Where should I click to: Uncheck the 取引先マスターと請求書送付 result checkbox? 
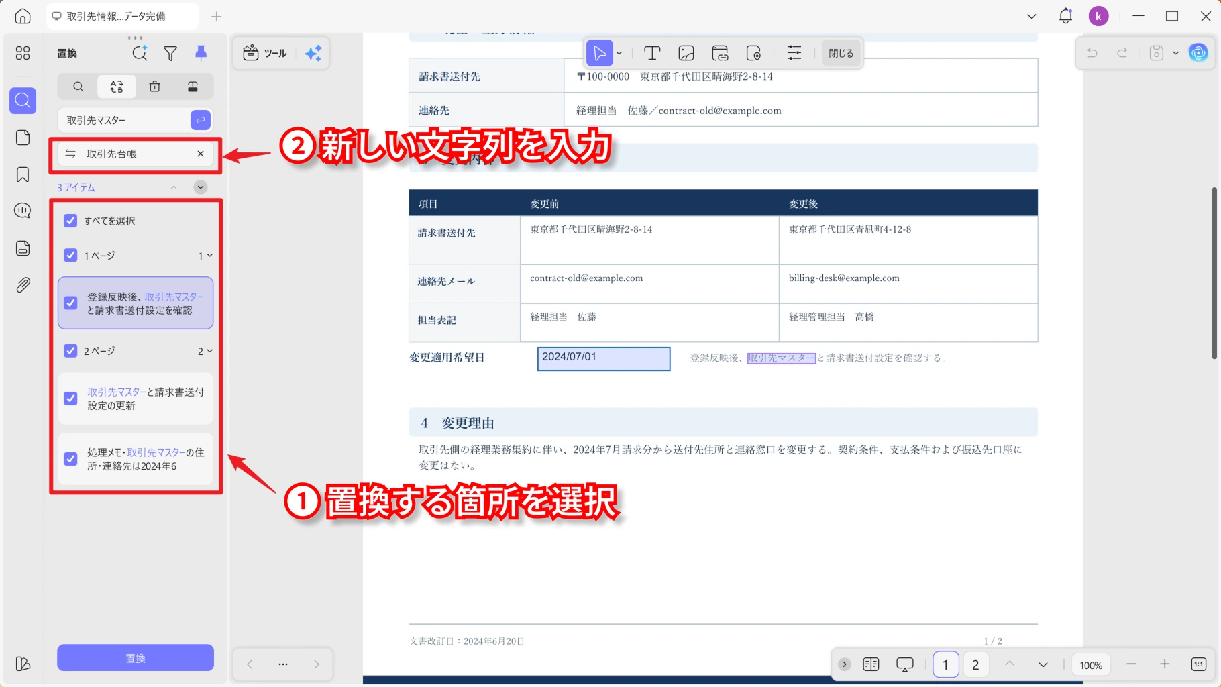tap(70, 399)
